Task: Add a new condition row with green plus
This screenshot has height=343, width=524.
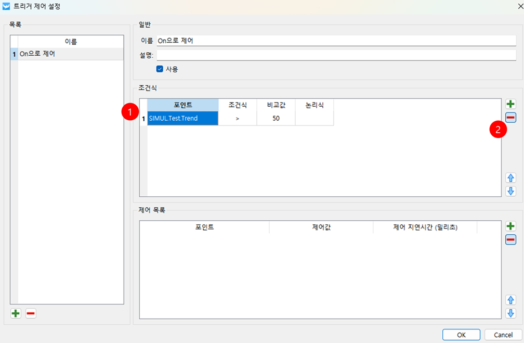Action: (510, 104)
